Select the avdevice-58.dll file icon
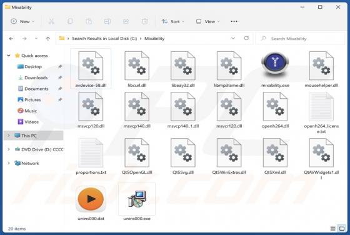The width and height of the screenshot is (350, 235). [91, 66]
